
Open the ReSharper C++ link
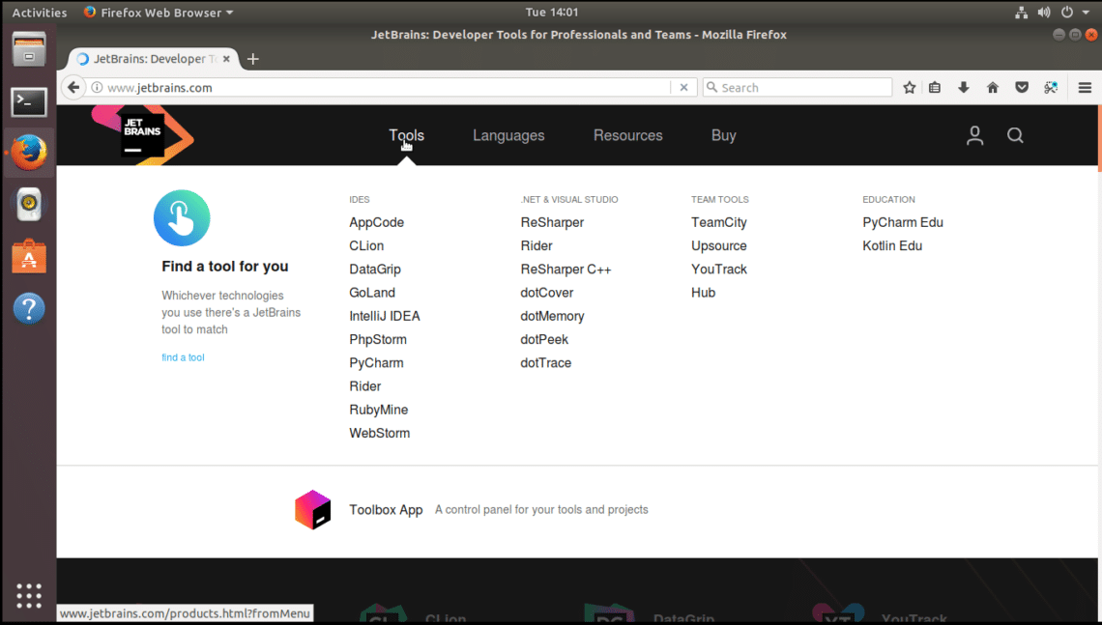(x=565, y=269)
